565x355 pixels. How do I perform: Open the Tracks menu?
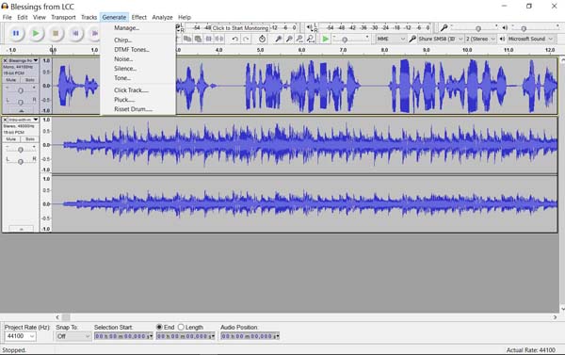89,17
